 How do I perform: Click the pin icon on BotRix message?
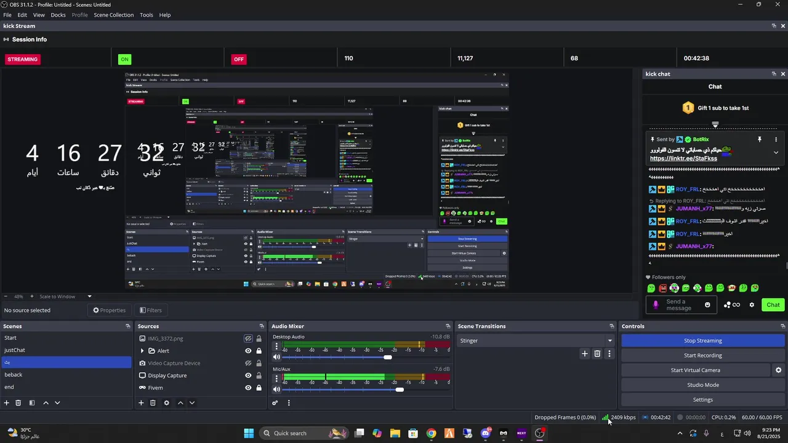pyautogui.click(x=760, y=140)
